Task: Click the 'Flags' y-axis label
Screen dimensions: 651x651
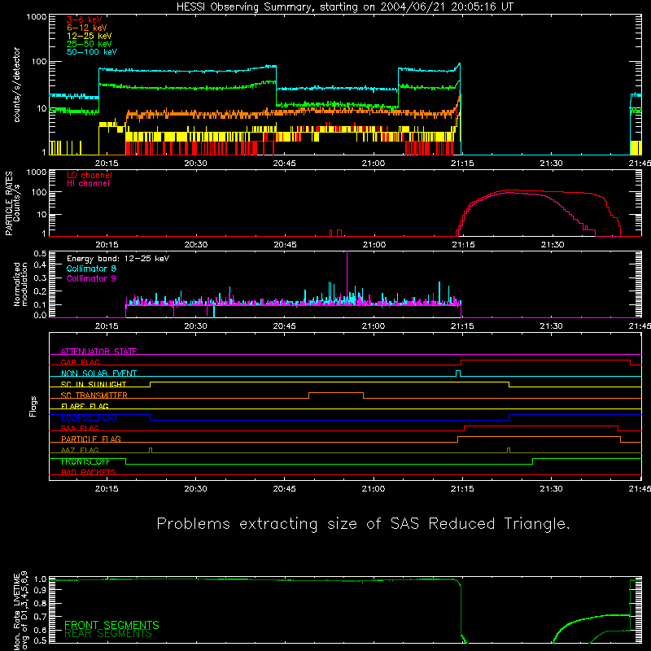Action: [33, 406]
